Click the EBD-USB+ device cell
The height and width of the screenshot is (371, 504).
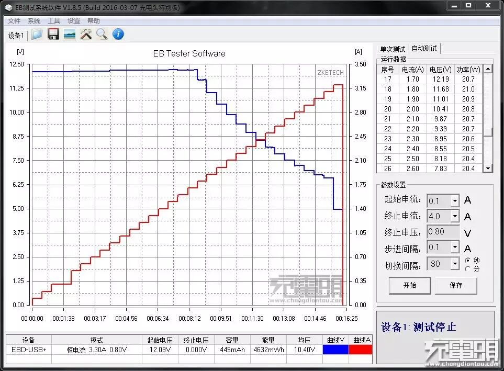click(x=29, y=350)
